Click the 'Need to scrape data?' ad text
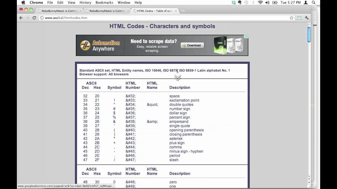This screenshot has width=337, height=189. pyautogui.click(x=154, y=41)
